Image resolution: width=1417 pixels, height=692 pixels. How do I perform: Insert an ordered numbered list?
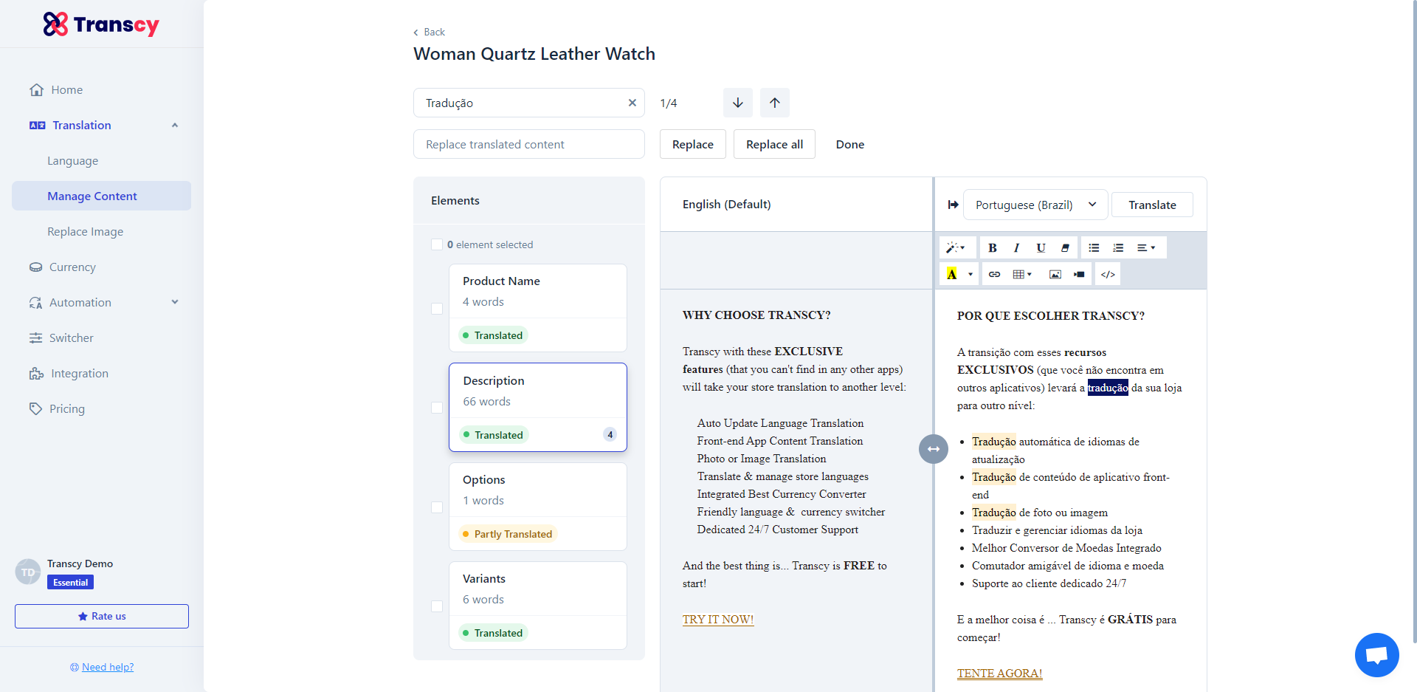point(1118,247)
